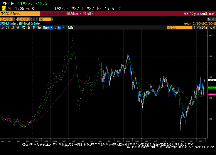The height and width of the screenshot is (155, 216).
Task: Click the SPGOGUP Index security field
Action: pos(20,14)
